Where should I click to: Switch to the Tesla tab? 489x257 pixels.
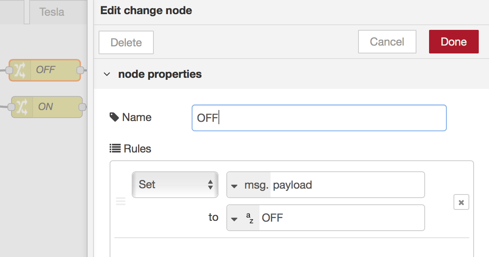tap(52, 12)
